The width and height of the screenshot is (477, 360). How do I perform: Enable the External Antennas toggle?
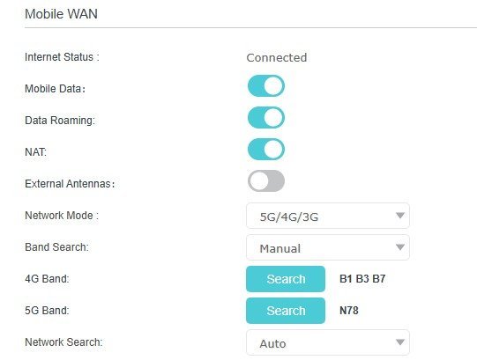[266, 180]
